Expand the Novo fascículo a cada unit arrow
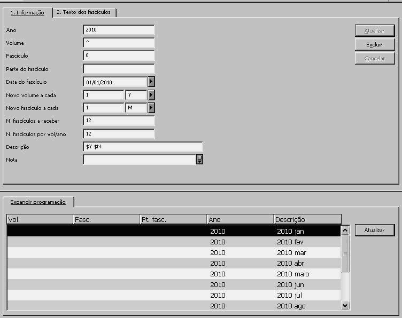The height and width of the screenshot is (318, 402). coord(151,108)
